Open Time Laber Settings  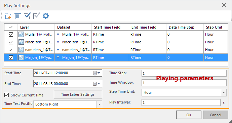pos(78,94)
